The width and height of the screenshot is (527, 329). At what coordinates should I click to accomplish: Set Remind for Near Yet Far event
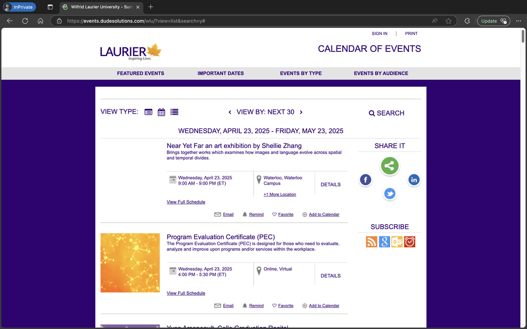click(x=253, y=214)
